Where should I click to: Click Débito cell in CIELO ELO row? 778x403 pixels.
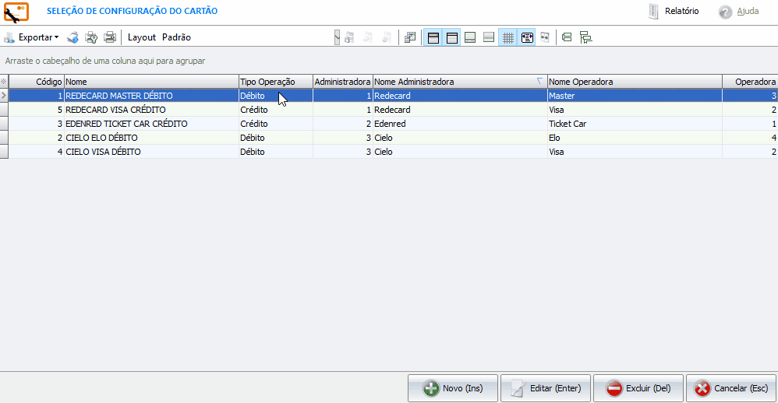pyautogui.click(x=276, y=138)
